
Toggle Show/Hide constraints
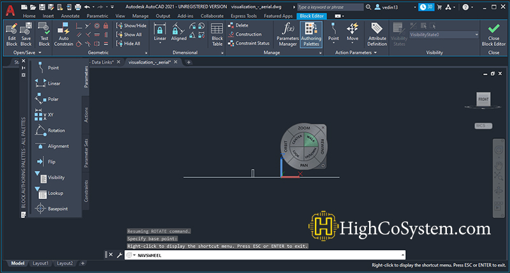131,26
